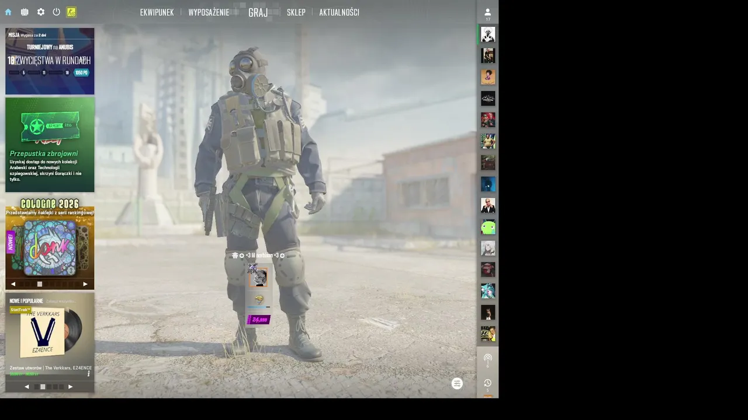Follow the Zobacz wszystko link
748x420 pixels.
pos(61,301)
